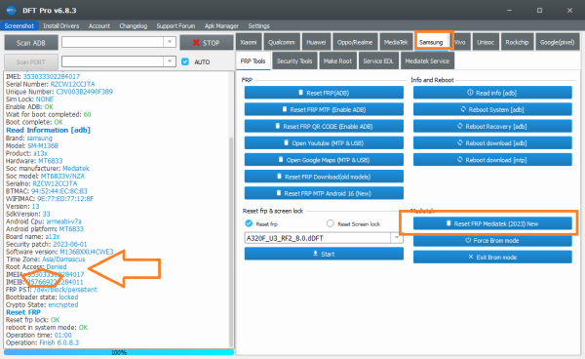This screenshot has height=359, width=585.
Task: Open the Service EDL sub-tab
Action: [378, 60]
